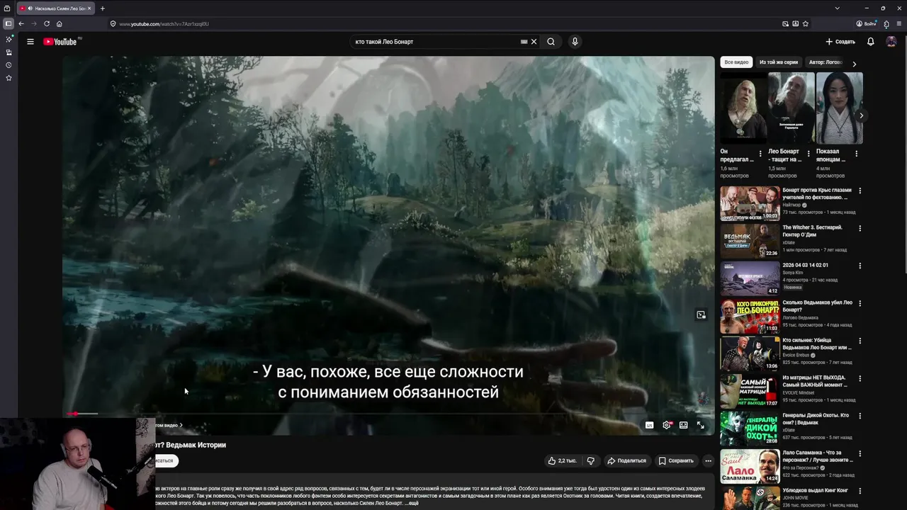Viewport: 907px width, 510px height.
Task: Open the YouTube account avatar menu
Action: point(891,42)
